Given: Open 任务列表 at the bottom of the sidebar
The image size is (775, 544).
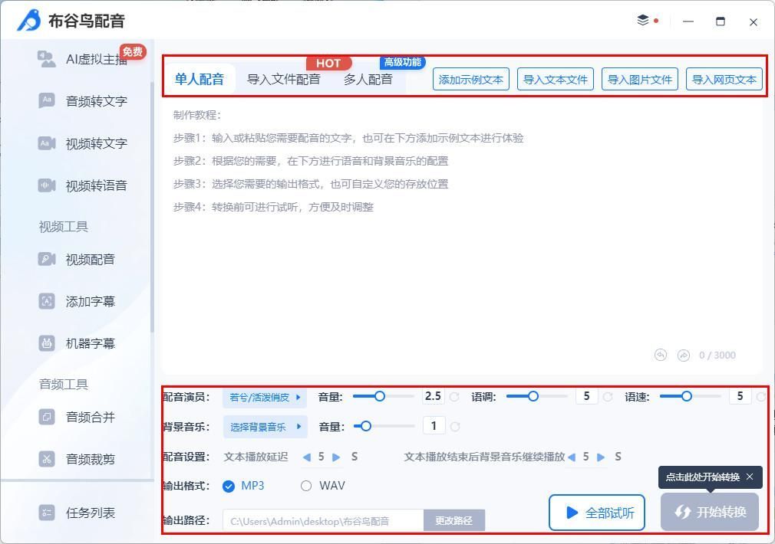Looking at the screenshot, I should click(77, 513).
